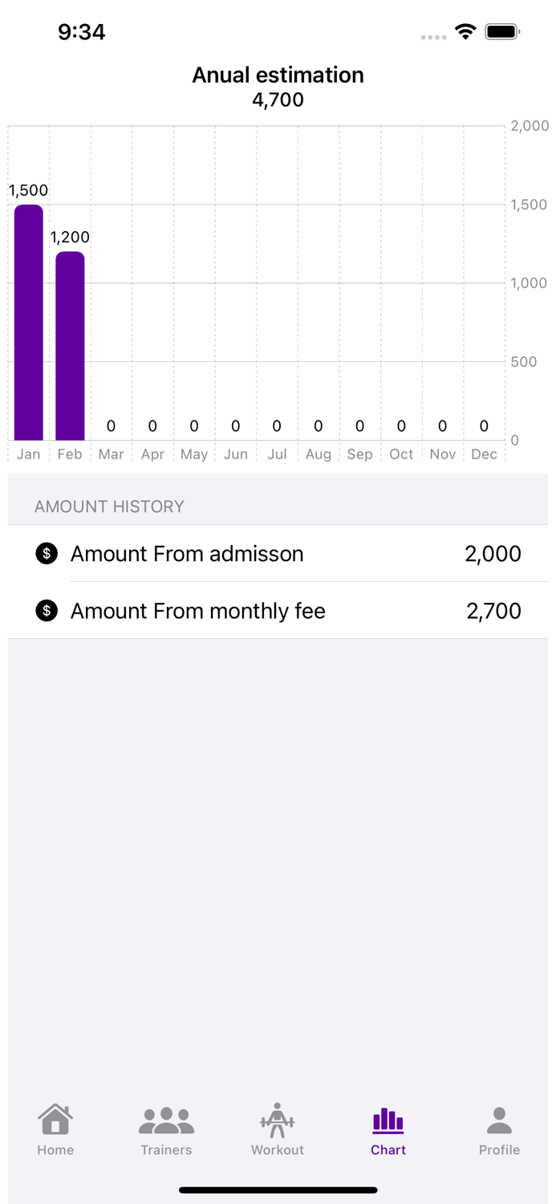Tap the Anual estimation title
556x1204 pixels.
pos(278,75)
